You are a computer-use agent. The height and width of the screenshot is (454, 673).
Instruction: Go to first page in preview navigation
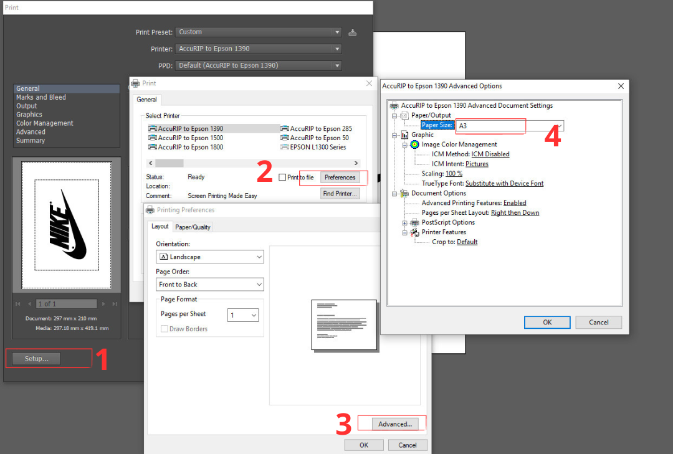pyautogui.click(x=18, y=304)
